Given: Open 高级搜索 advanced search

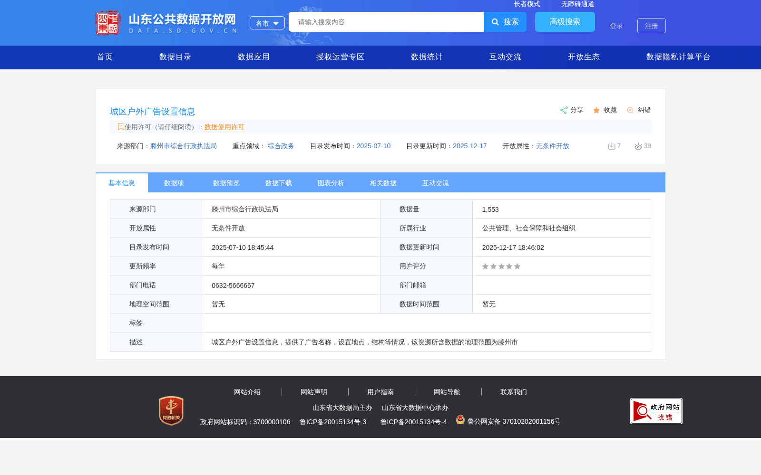Looking at the screenshot, I should coord(565,22).
